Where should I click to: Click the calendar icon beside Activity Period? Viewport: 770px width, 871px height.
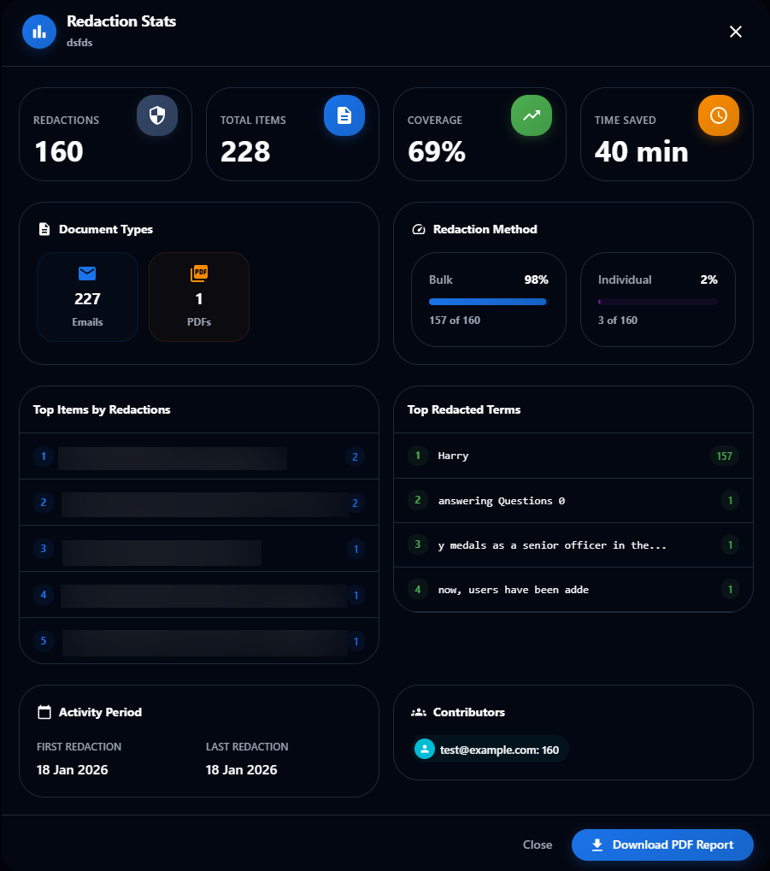44,712
